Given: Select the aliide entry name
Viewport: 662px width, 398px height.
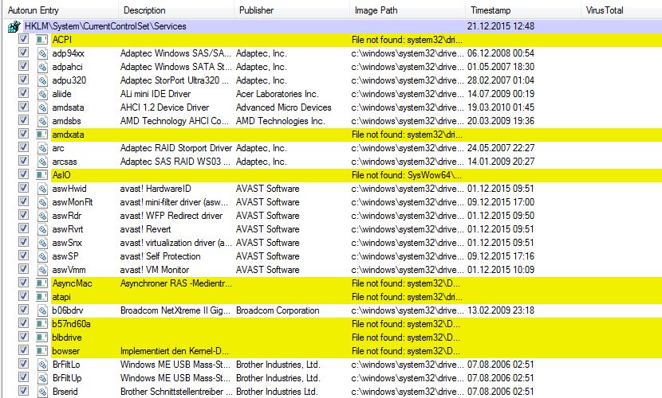Looking at the screenshot, I should [x=61, y=95].
